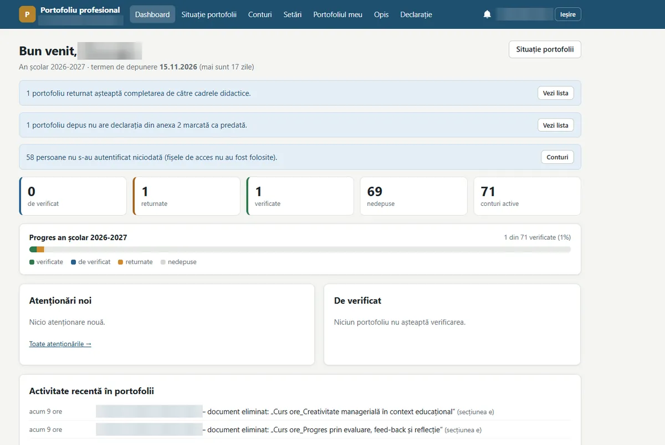Viewport: 665px width, 445px height.
Task: Open the 1 returnate stat card
Action: 187,196
